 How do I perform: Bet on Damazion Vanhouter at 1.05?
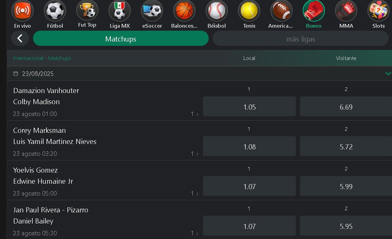coord(249,106)
